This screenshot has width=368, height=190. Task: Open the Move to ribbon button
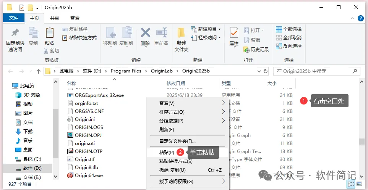coord(110,37)
